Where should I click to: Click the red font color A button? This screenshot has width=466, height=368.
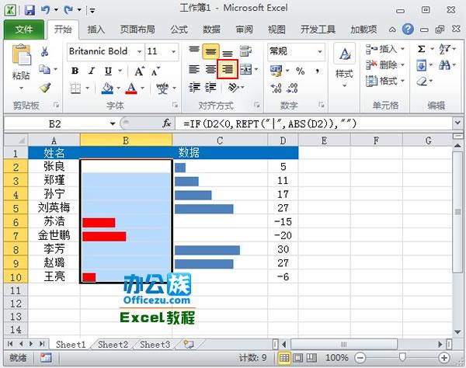click(x=131, y=89)
